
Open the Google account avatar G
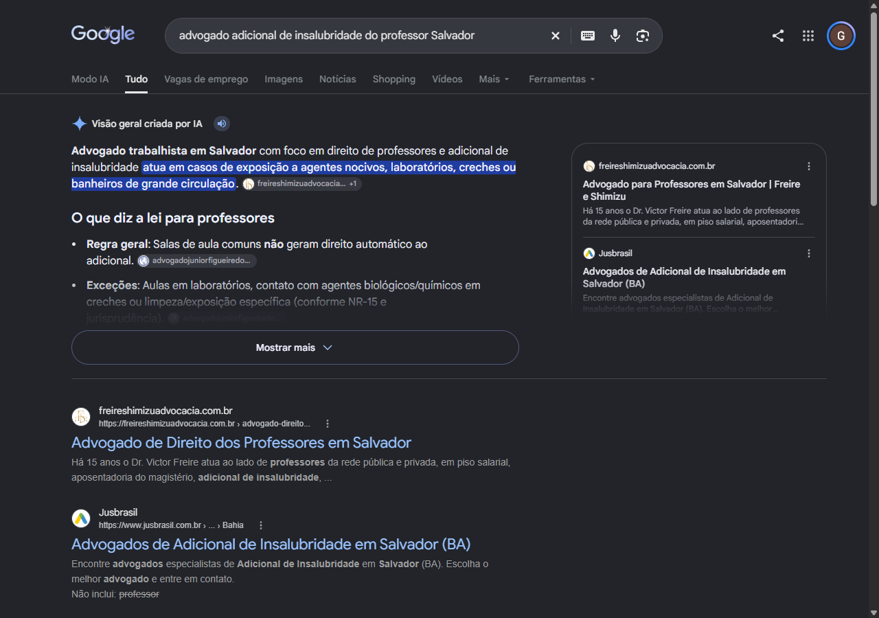pyautogui.click(x=841, y=36)
